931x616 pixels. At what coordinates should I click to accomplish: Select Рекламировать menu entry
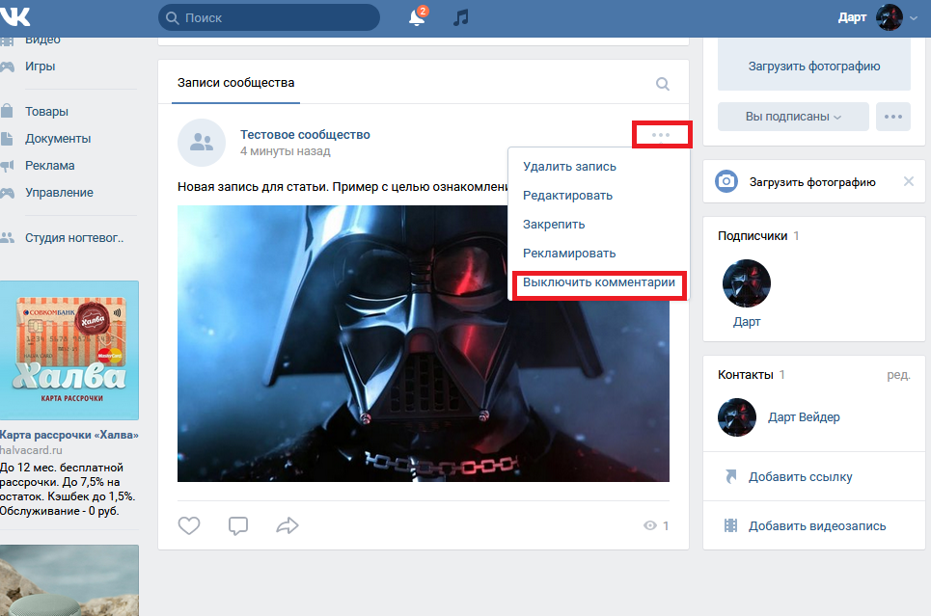click(x=569, y=254)
